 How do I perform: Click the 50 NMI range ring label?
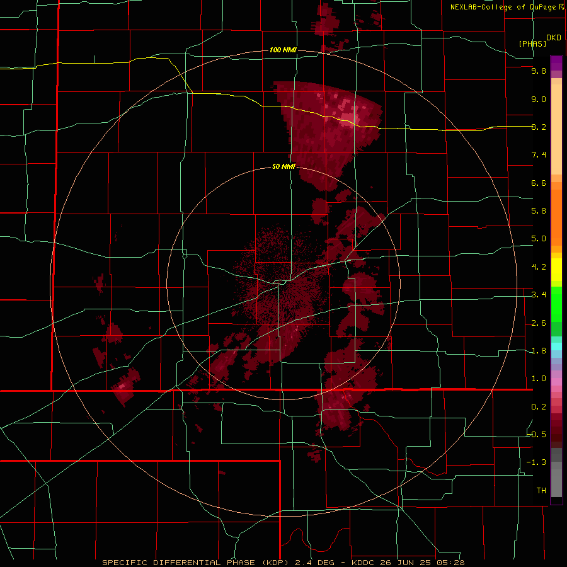pyautogui.click(x=283, y=166)
